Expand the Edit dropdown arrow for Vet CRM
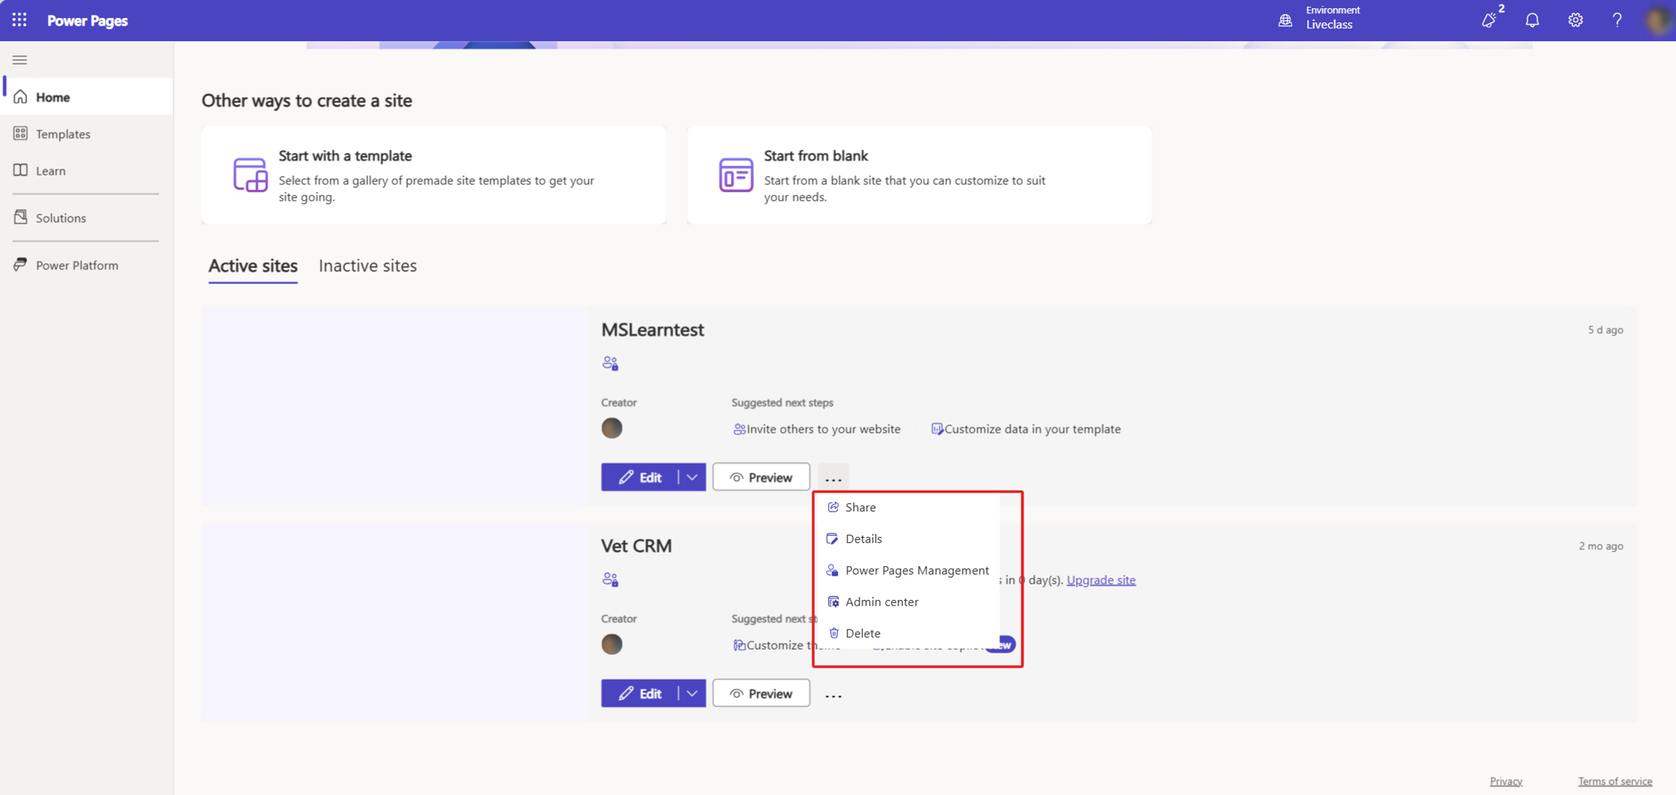Viewport: 1676px width, 795px height. coord(692,694)
